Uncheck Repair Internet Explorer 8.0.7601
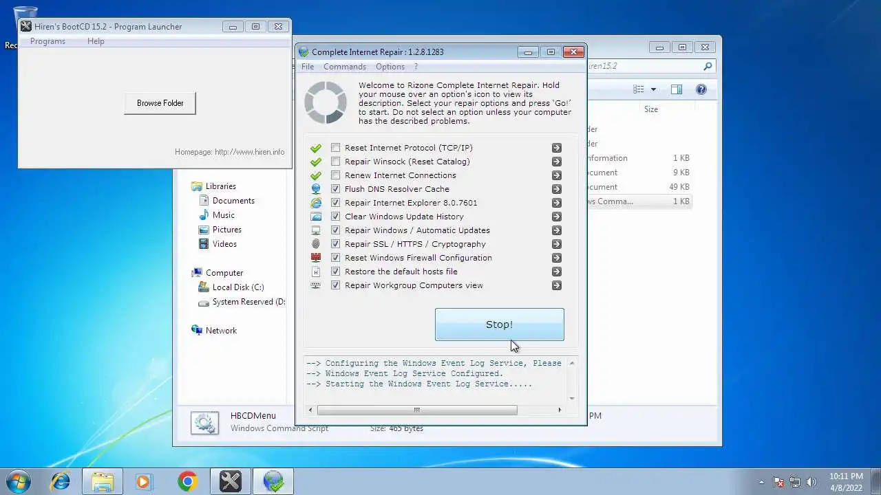Viewport: 881px width, 495px height. pos(335,203)
